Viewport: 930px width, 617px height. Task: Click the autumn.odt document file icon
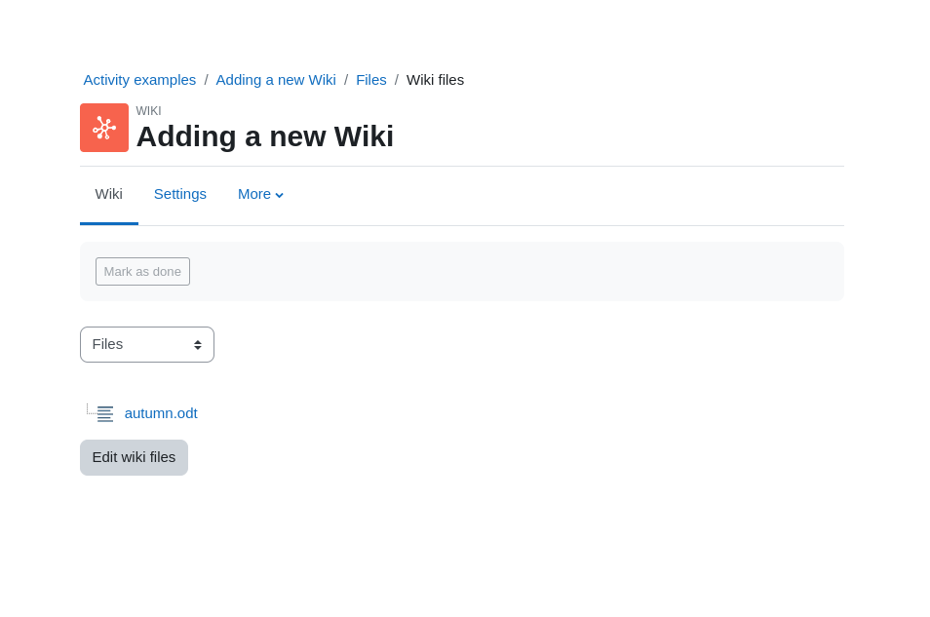pos(105,413)
